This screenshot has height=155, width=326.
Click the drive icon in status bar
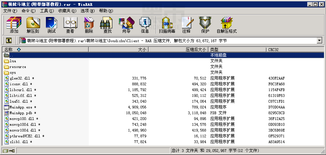[x=5, y=151]
